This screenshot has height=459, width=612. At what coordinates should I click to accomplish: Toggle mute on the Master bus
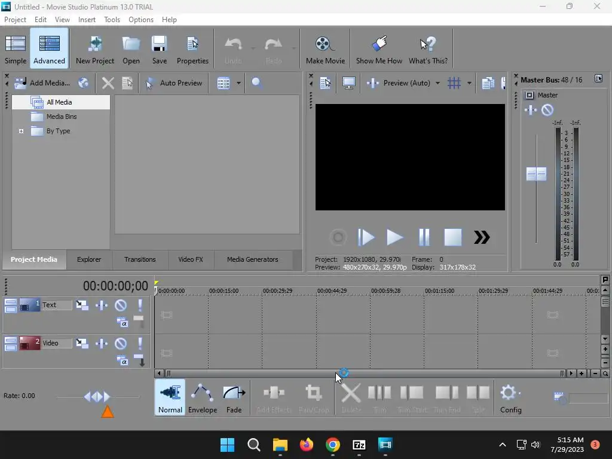click(547, 110)
